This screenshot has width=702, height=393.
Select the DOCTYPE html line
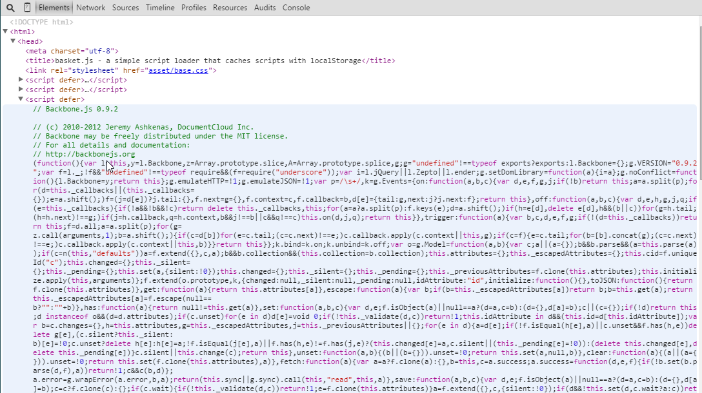tap(42, 22)
